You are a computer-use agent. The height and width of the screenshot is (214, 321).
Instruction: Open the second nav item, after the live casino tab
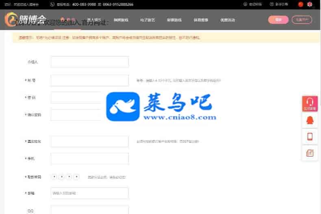coord(121,20)
